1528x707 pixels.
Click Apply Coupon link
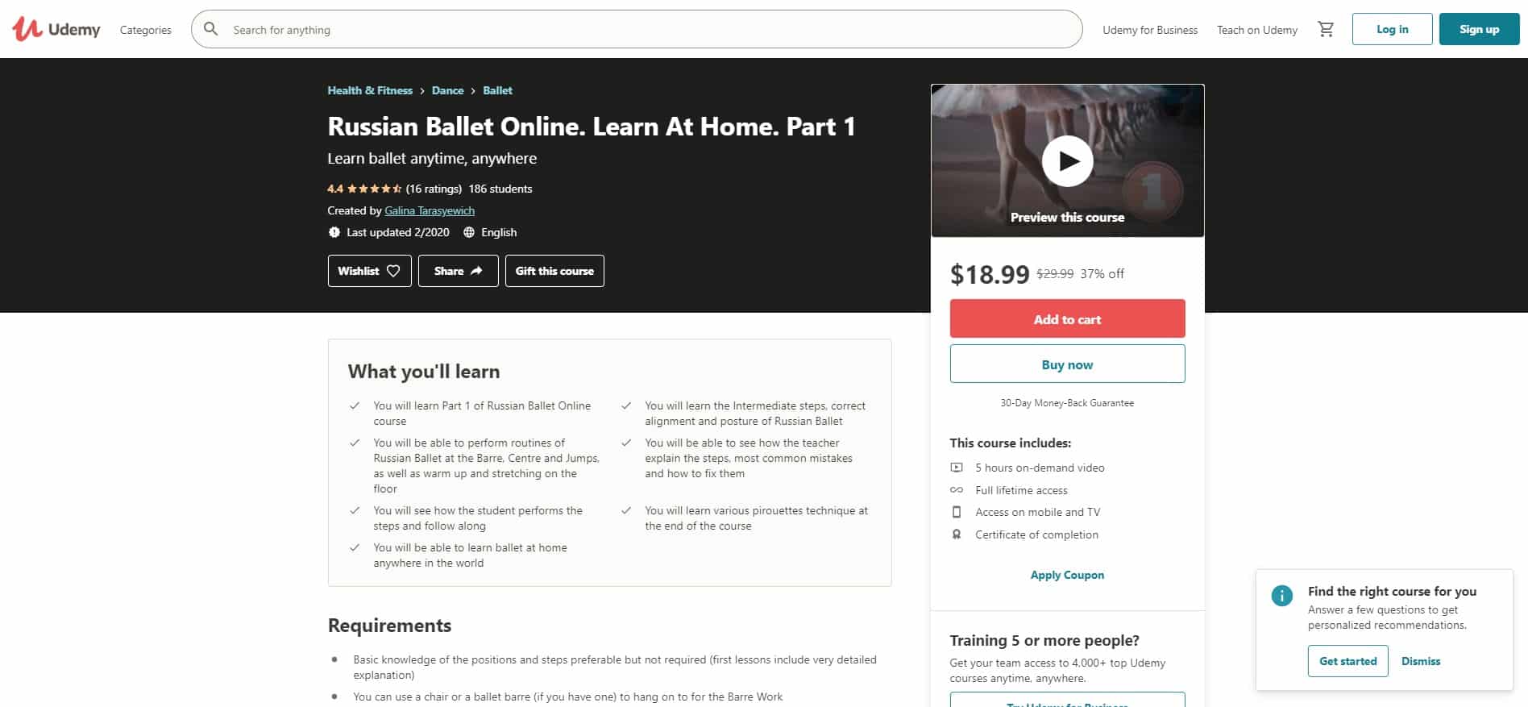click(1067, 575)
